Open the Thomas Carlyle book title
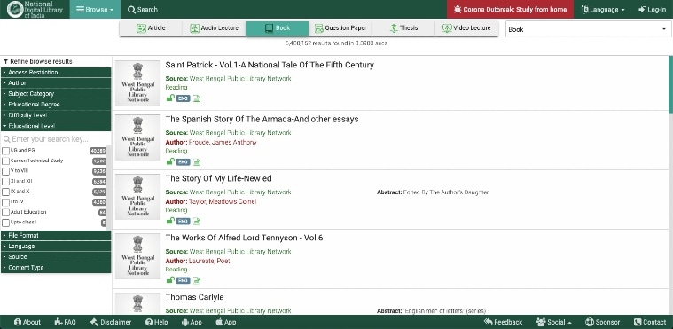 pyautogui.click(x=194, y=297)
